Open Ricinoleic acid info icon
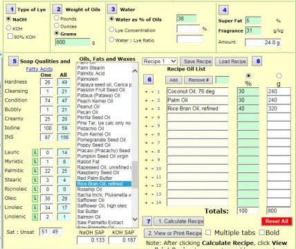296x249 pixels. click(35, 190)
